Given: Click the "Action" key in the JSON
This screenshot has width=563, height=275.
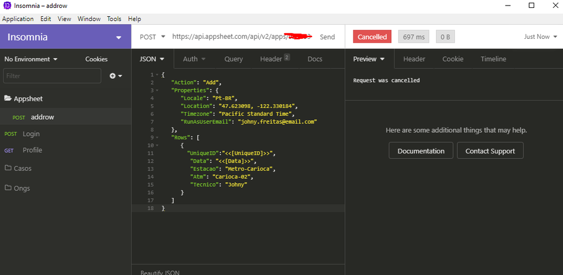Looking at the screenshot, I should 184,82.
